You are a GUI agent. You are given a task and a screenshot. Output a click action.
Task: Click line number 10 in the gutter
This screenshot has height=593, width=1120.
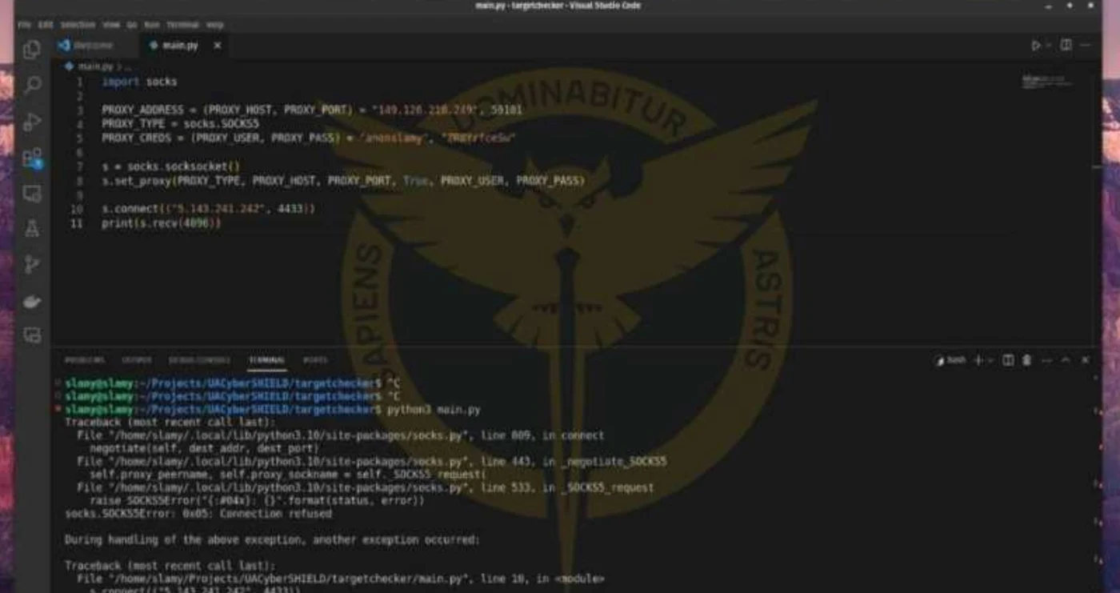pos(77,209)
